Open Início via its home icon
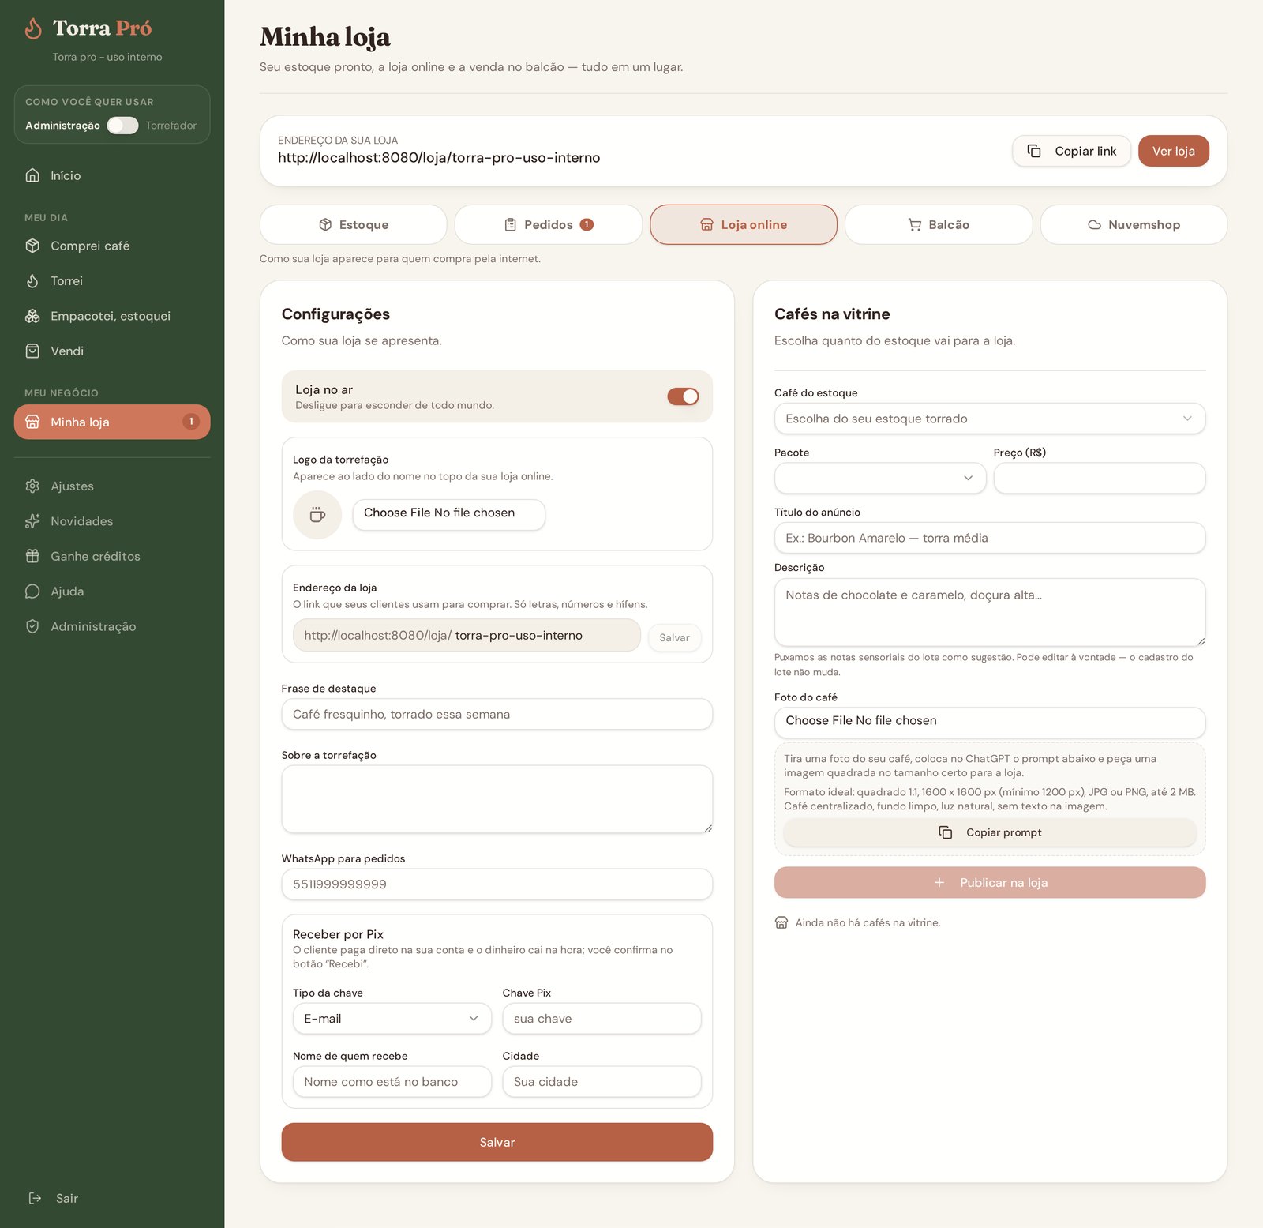Viewport: 1263px width, 1228px height. [32, 175]
